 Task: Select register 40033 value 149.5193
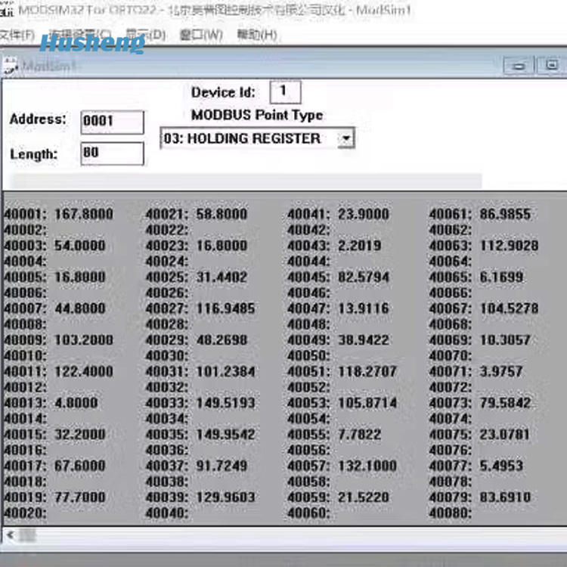[x=225, y=403]
